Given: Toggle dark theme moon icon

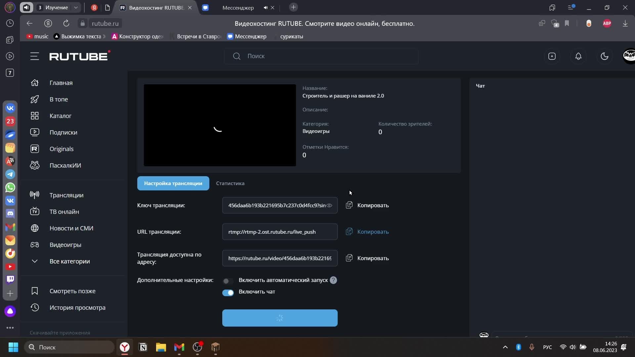Looking at the screenshot, I should [x=604, y=56].
